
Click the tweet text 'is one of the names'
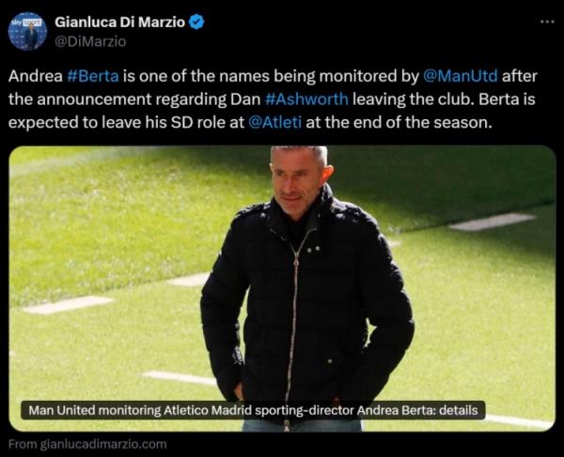[188, 76]
